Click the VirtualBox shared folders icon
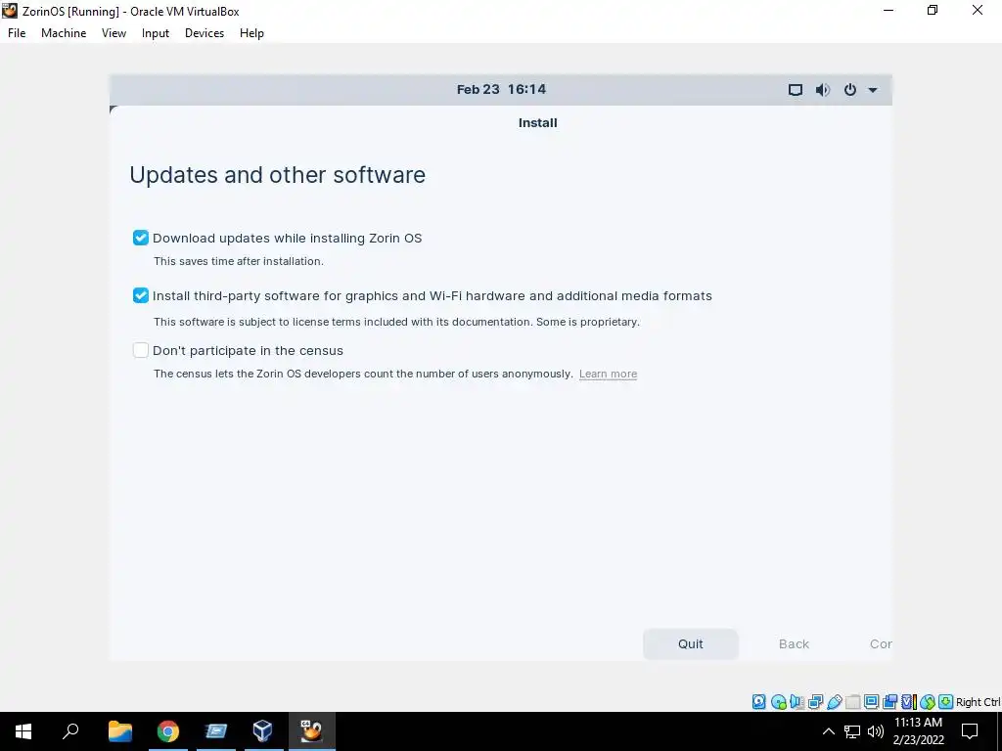The image size is (1002, 751). click(x=852, y=702)
